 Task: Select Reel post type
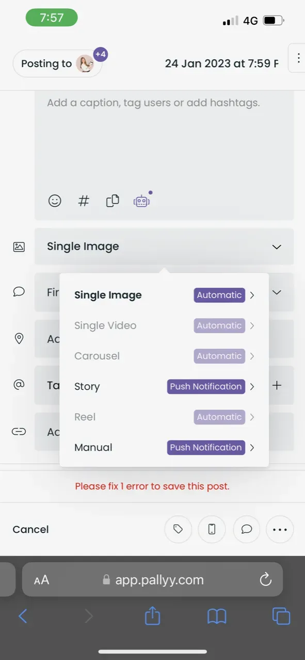click(85, 417)
